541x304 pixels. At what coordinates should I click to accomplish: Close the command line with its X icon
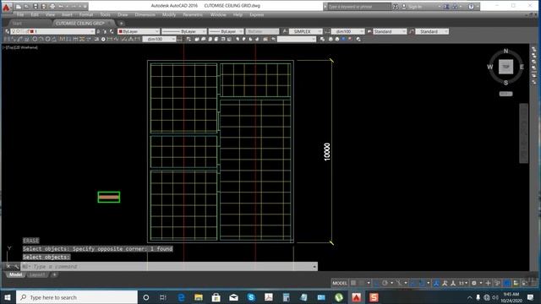pos(8,267)
